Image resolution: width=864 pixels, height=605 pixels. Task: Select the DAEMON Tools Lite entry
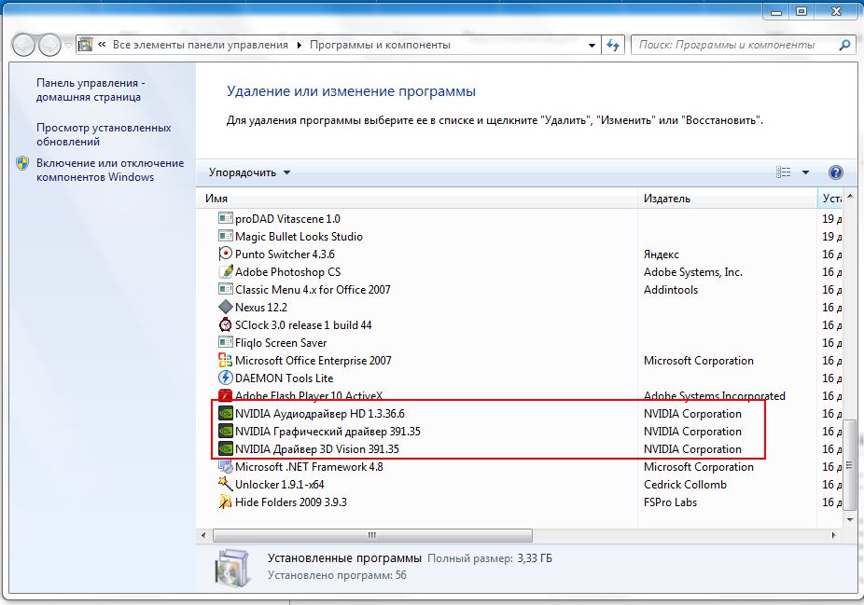[x=520, y=378]
